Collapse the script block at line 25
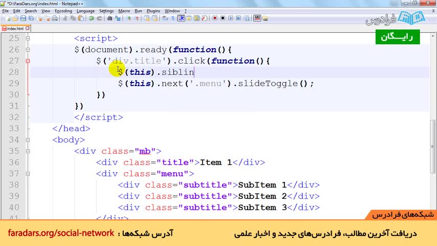Image resolution: width=437 pixels, height=246 pixels. [x=28, y=38]
